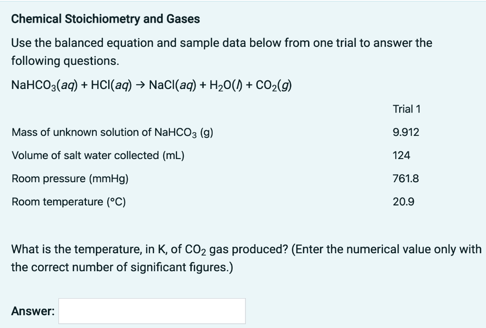
Task: Select the Mass of unknown solution row label
Action: click(112, 133)
